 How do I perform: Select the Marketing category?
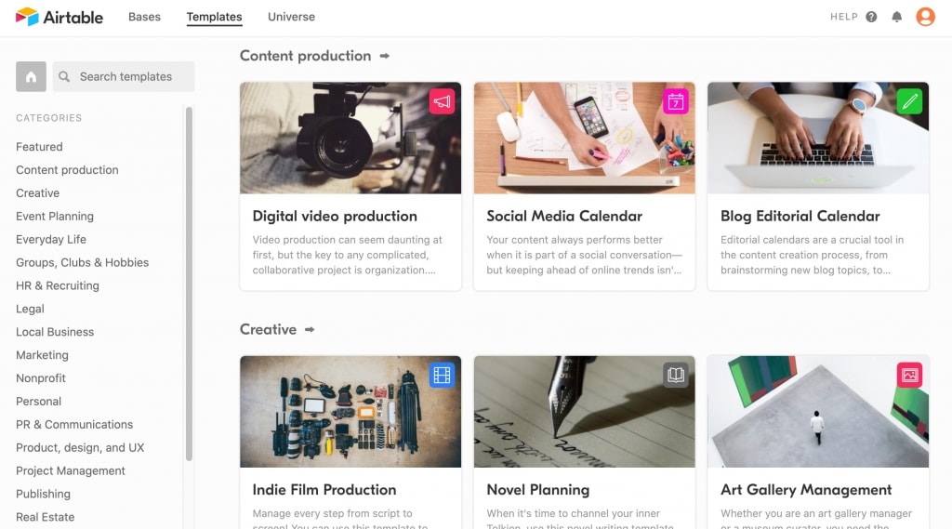[x=43, y=355]
